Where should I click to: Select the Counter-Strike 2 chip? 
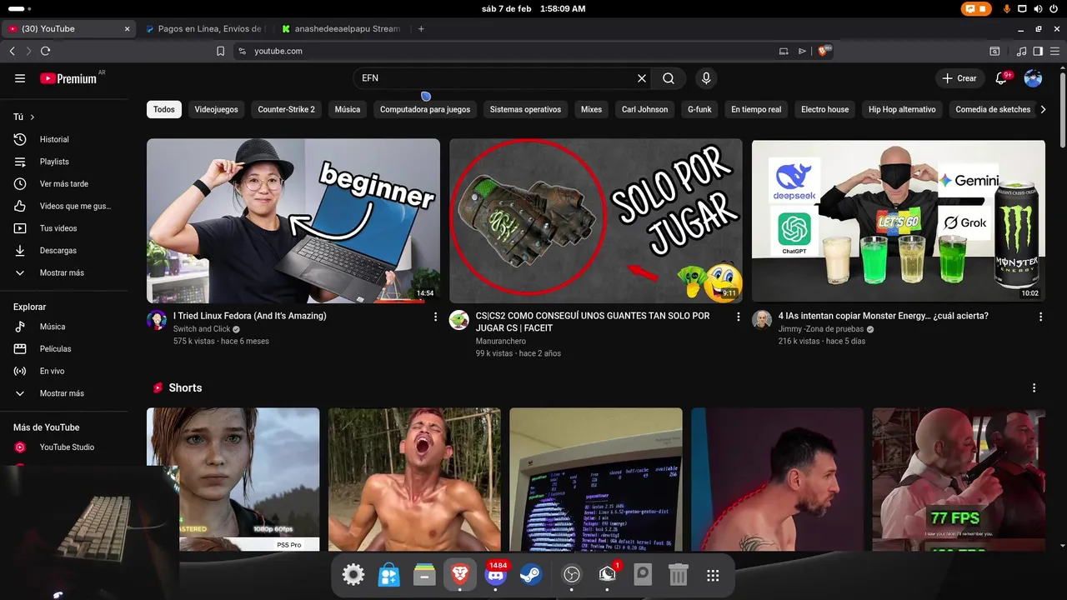coord(286,109)
